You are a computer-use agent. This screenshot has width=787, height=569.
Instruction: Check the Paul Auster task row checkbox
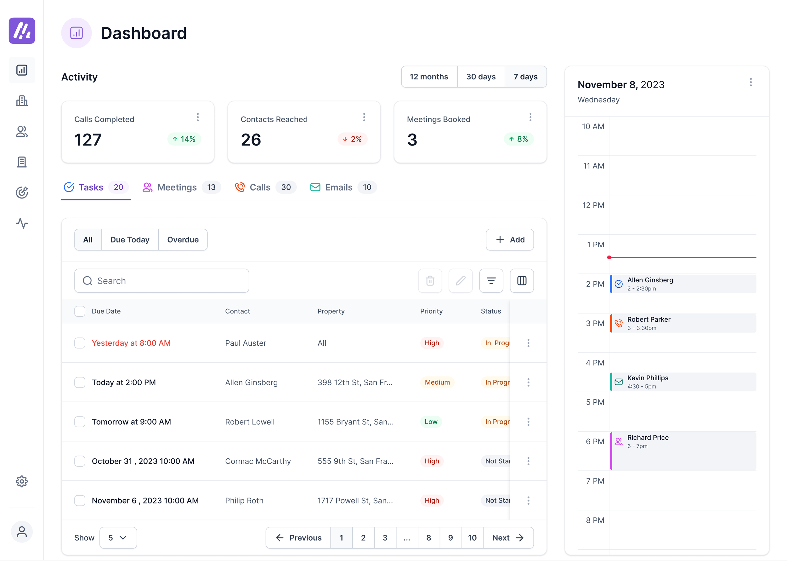(80, 343)
